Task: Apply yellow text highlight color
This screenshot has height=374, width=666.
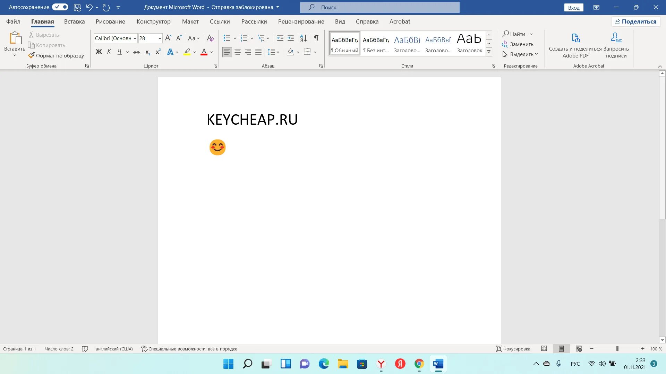Action: tap(187, 52)
